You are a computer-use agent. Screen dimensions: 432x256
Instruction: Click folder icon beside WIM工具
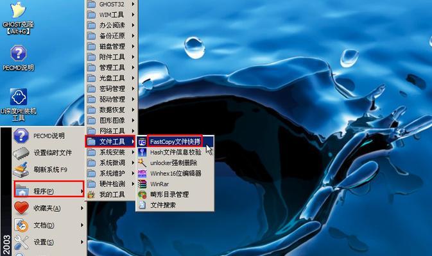91,15
